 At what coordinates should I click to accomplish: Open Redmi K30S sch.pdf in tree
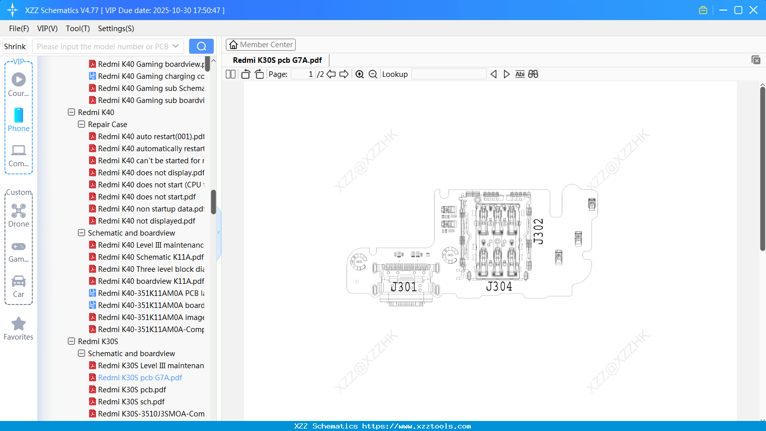[x=127, y=401]
